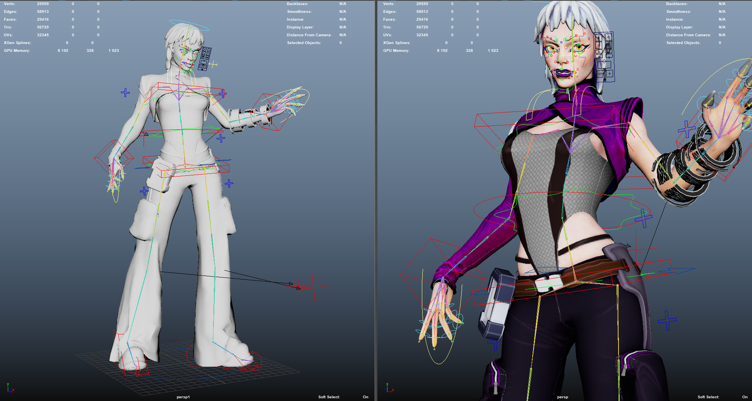Click the persp1 camera label
Image resolution: width=752 pixels, height=401 pixels.
[x=183, y=397]
